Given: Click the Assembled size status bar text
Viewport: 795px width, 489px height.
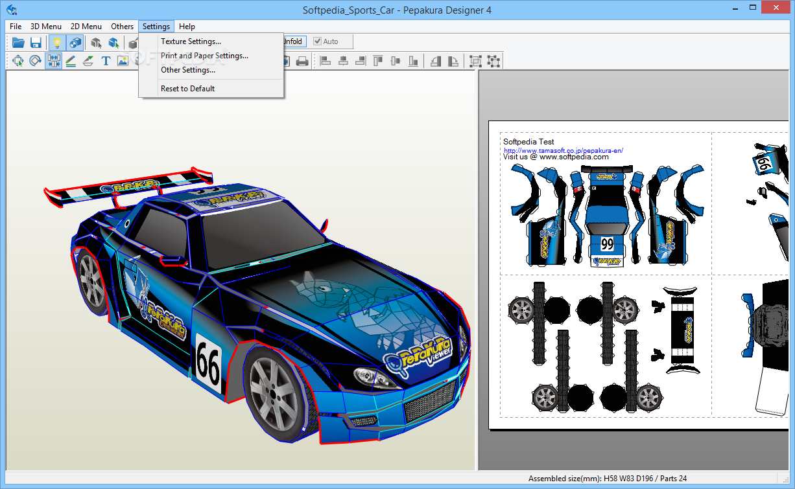Looking at the screenshot, I should pyautogui.click(x=608, y=479).
